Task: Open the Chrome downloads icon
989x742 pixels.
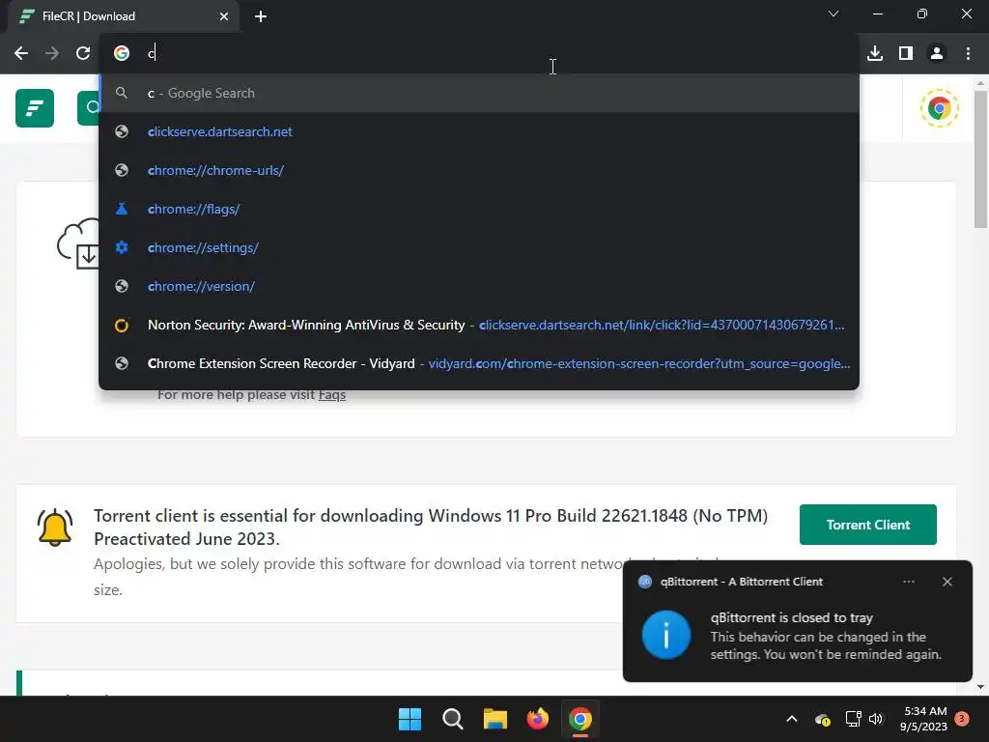Action: coord(875,53)
